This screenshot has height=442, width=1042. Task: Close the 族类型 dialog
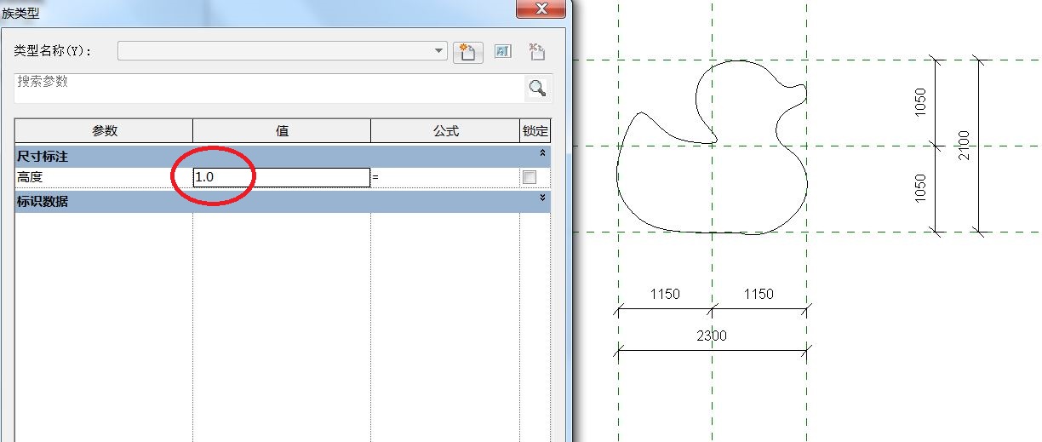click(x=542, y=8)
